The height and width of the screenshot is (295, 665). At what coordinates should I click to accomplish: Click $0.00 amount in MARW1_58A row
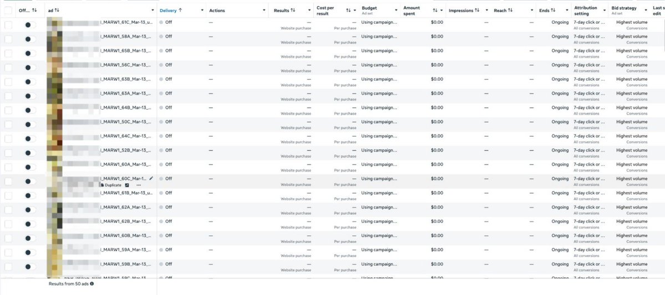(437, 37)
